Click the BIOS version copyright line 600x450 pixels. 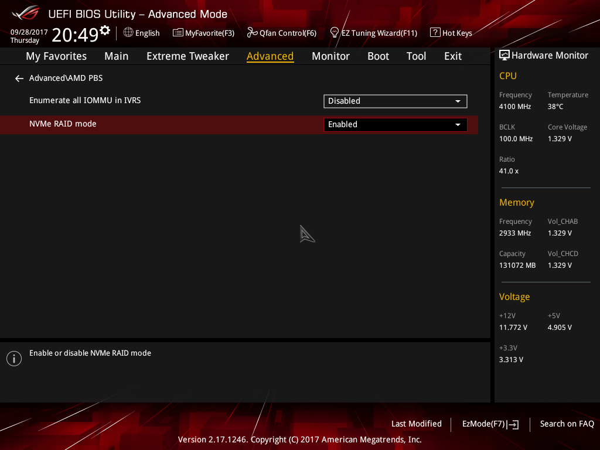click(x=299, y=439)
